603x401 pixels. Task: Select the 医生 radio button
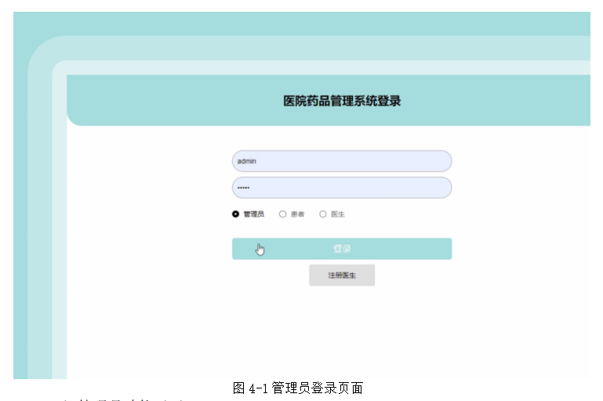pos(323,214)
